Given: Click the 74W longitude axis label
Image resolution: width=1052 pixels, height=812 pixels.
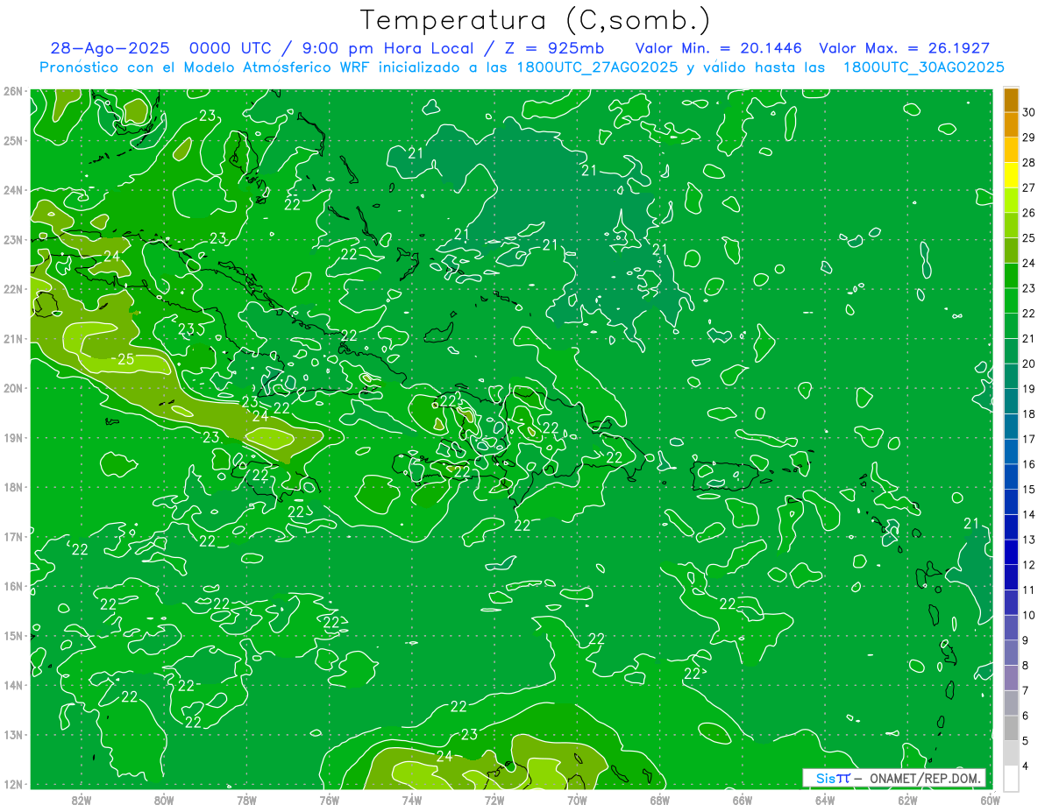Looking at the screenshot, I should [x=412, y=800].
